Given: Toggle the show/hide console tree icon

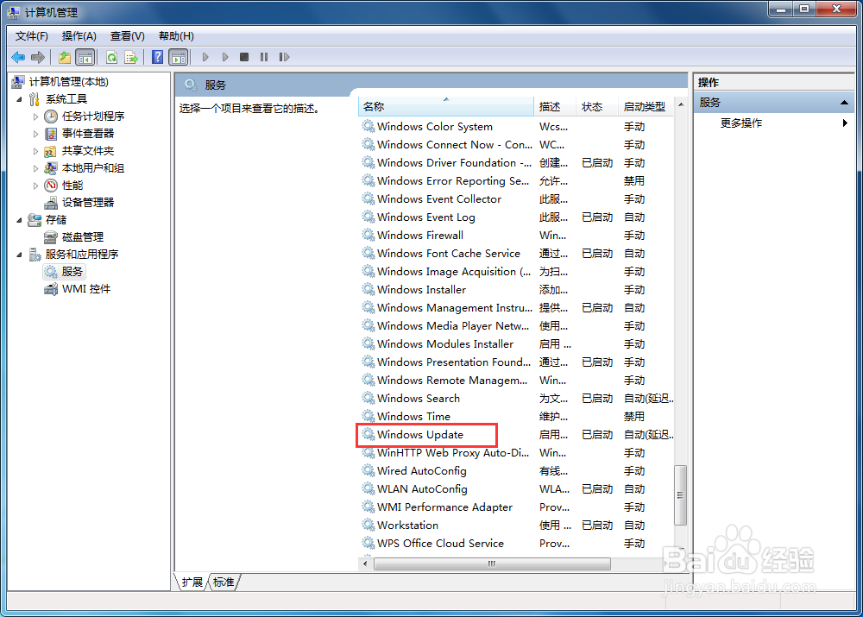Looking at the screenshot, I should [85, 57].
